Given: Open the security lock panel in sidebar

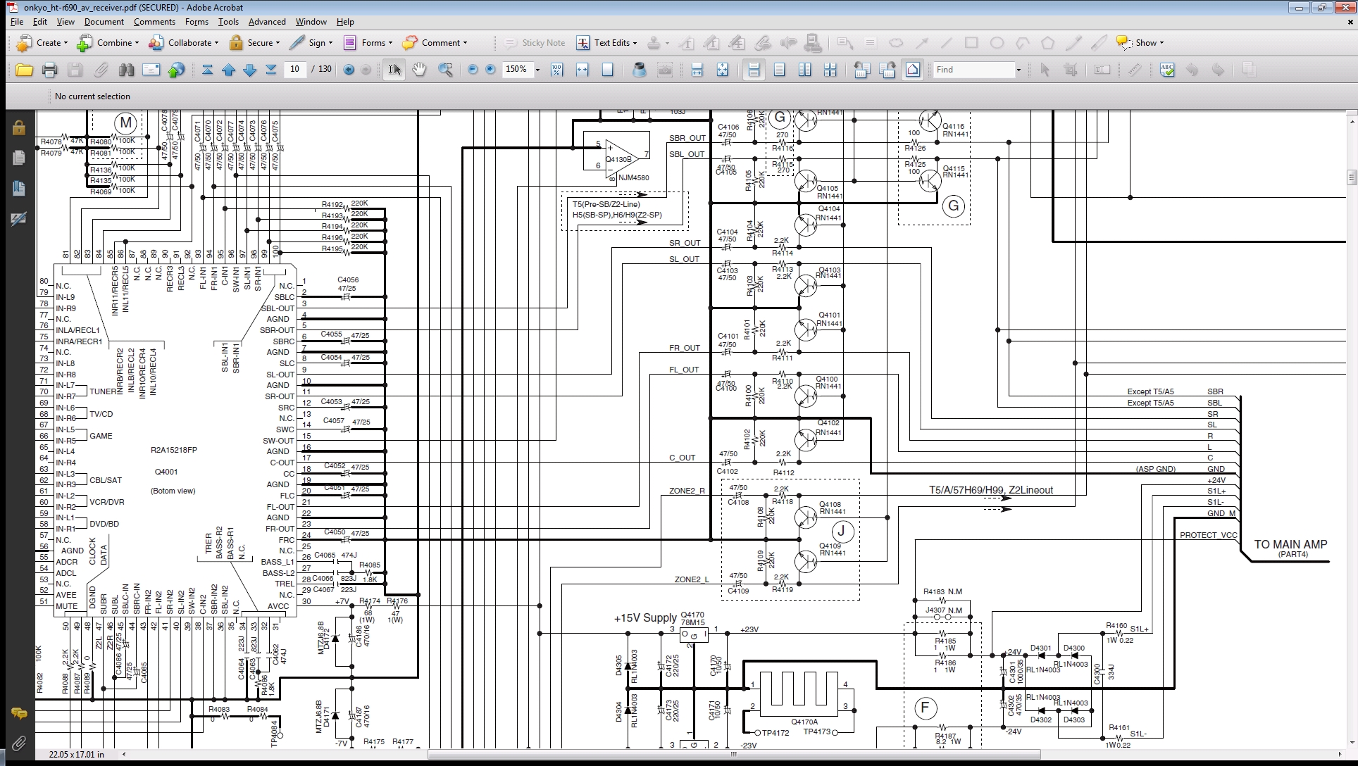Looking at the screenshot, I should click(19, 128).
